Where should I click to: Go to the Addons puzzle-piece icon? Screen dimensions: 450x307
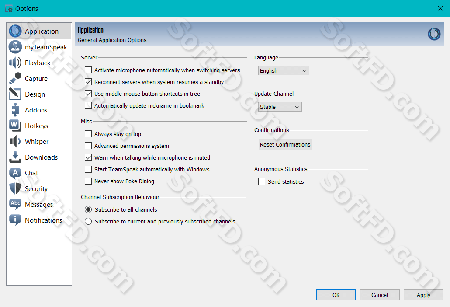pos(15,110)
